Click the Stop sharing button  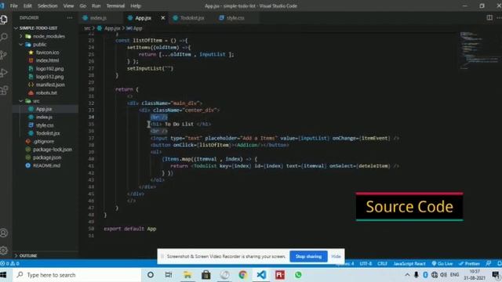click(x=308, y=256)
